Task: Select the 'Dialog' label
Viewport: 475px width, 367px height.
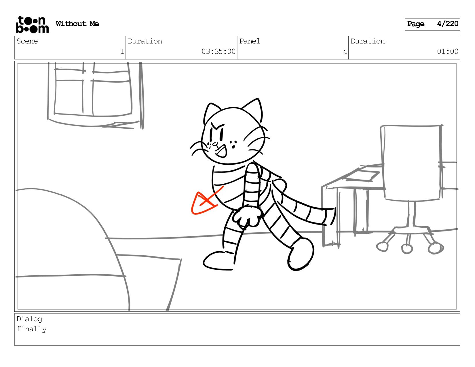Action: [29, 319]
